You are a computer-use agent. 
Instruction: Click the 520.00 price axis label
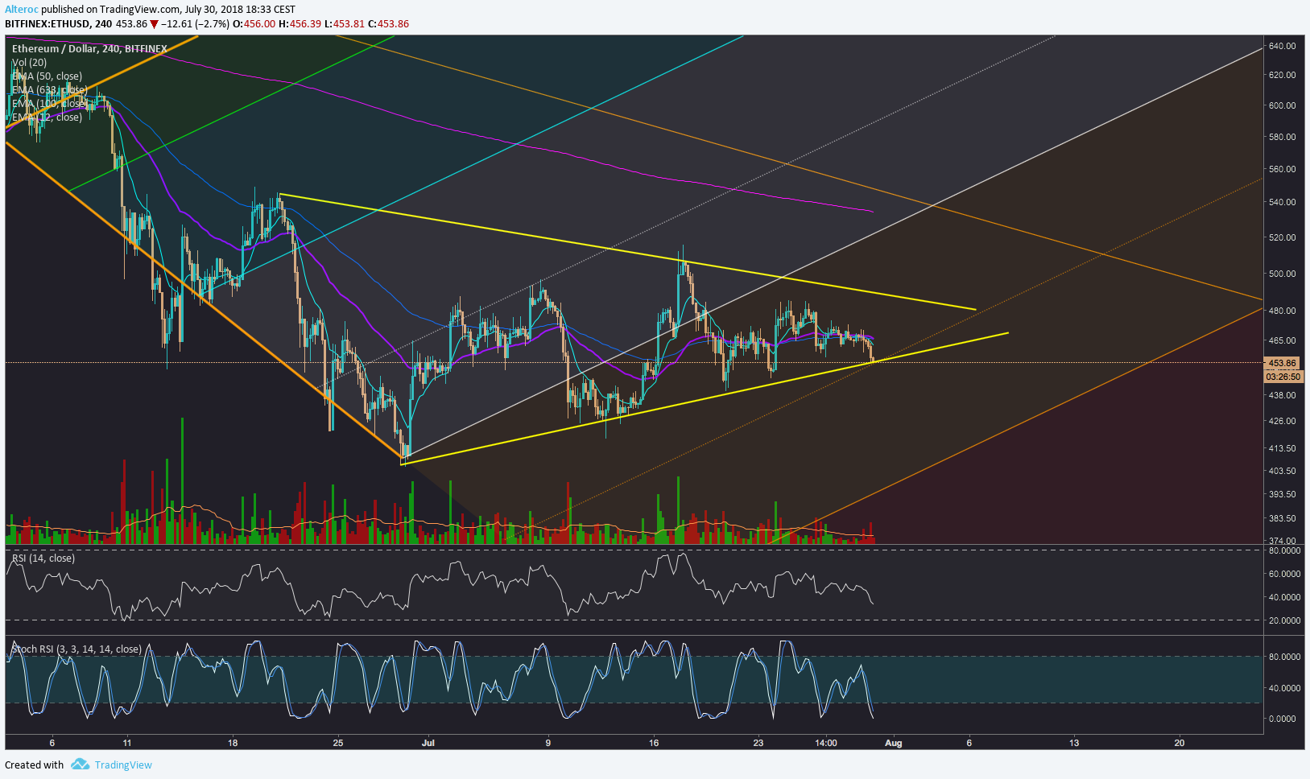coord(1282,237)
